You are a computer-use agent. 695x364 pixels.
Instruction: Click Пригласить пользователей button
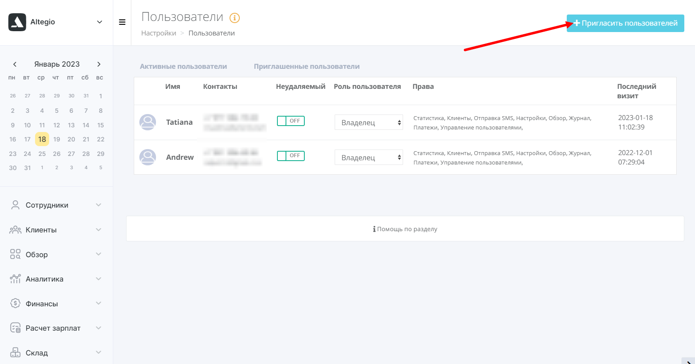click(625, 23)
